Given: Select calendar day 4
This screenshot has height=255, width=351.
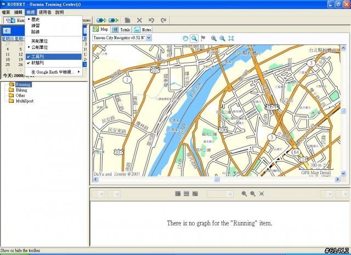Looking at the screenshot, I should tap(8, 49).
